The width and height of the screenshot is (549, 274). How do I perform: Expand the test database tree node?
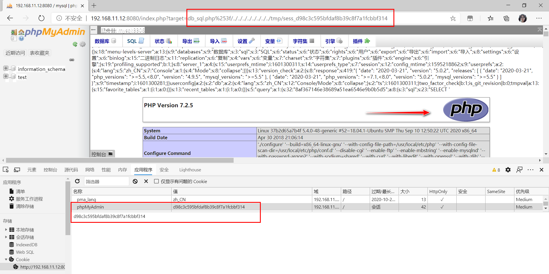6,76
